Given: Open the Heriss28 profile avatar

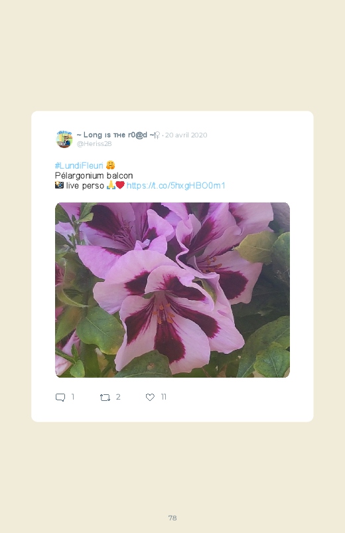Looking at the screenshot, I should click(x=64, y=139).
